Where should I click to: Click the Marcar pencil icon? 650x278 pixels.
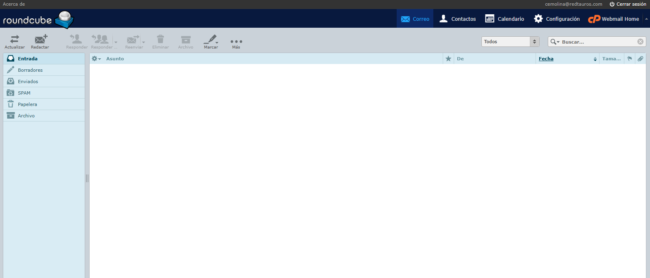(211, 40)
